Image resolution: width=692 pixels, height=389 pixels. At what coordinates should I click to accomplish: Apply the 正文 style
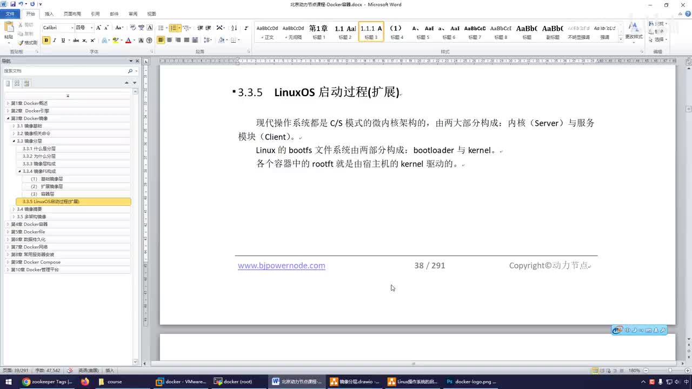click(267, 32)
